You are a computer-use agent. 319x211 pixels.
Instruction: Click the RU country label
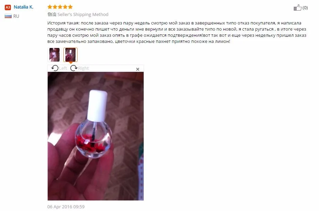pyautogui.click(x=16, y=16)
